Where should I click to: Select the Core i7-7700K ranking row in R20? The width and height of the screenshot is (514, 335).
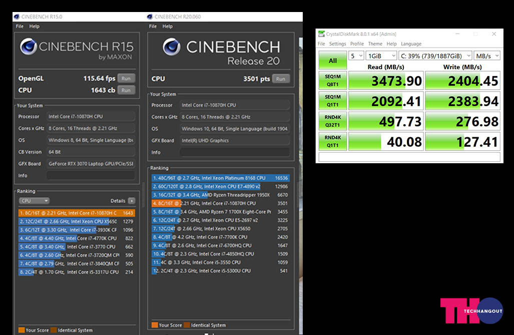click(221, 237)
